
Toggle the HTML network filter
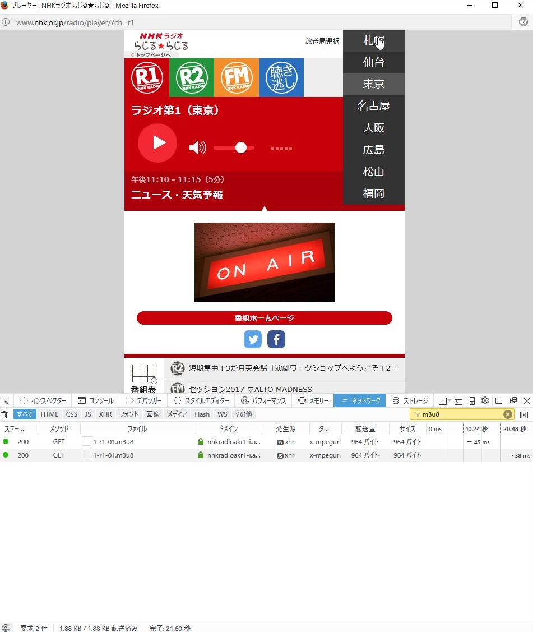(x=49, y=414)
